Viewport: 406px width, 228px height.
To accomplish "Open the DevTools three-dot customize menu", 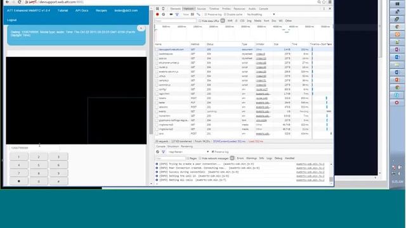I will coord(324,9).
